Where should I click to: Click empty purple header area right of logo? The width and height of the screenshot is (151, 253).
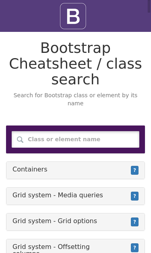(117, 16)
